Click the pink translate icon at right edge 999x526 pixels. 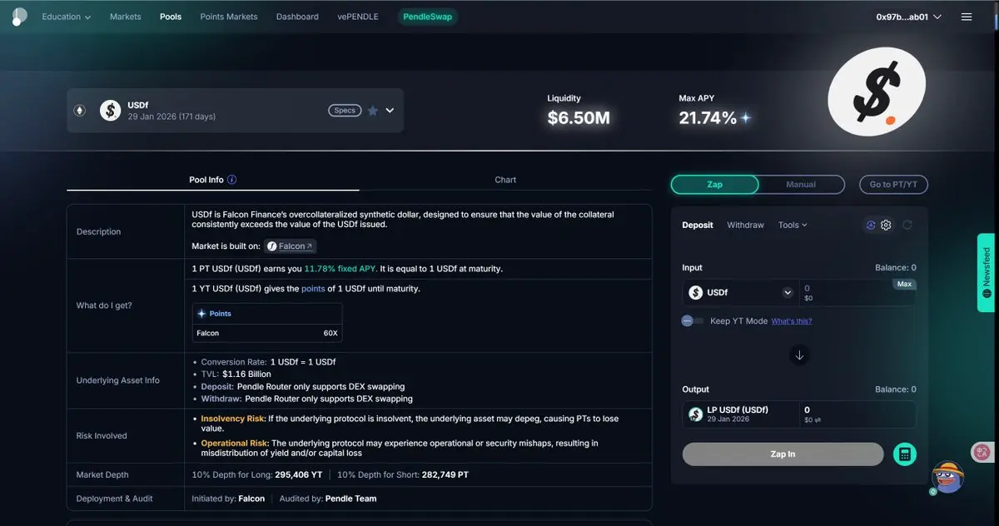pos(982,452)
